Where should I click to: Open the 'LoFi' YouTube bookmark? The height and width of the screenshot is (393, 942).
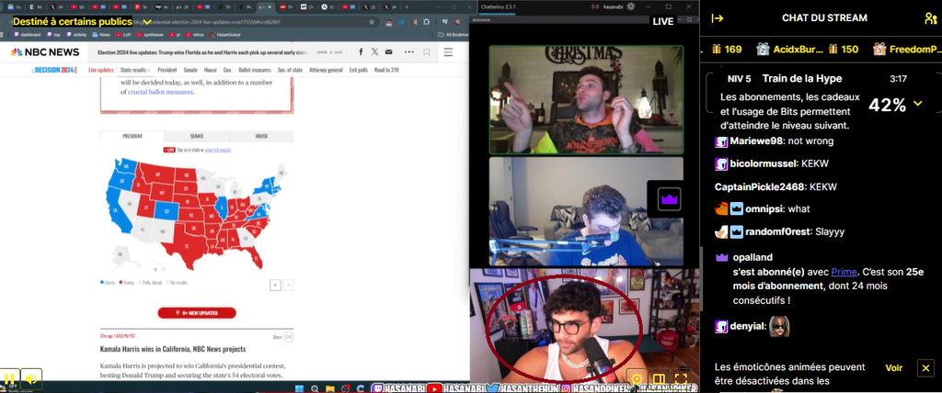[122, 35]
